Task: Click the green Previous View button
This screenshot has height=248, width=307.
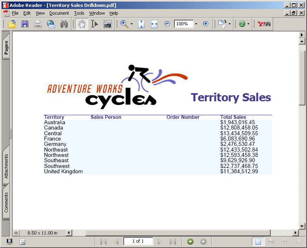Action: click(x=190, y=241)
